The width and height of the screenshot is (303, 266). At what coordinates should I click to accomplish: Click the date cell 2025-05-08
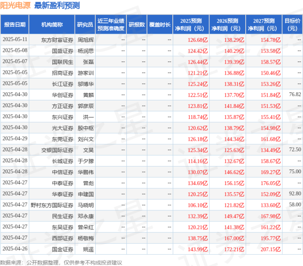15,50
